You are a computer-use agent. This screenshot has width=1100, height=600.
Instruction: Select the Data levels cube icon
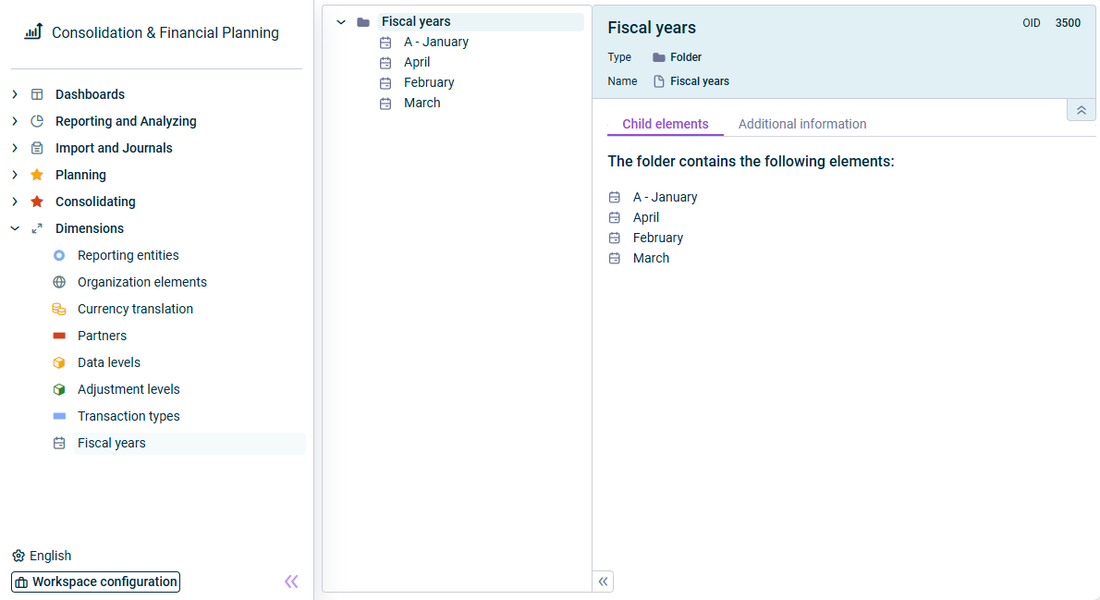60,362
